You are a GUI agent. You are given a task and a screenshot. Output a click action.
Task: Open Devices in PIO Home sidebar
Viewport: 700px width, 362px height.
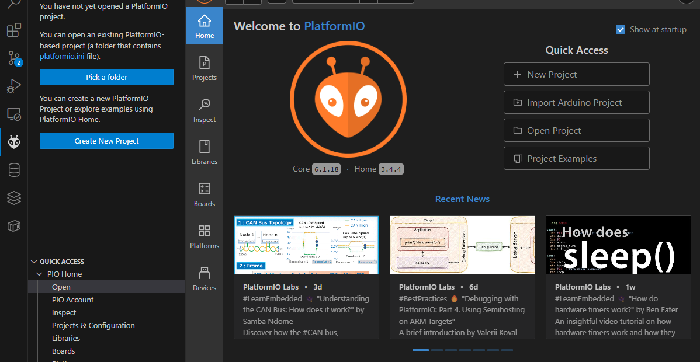(x=205, y=279)
